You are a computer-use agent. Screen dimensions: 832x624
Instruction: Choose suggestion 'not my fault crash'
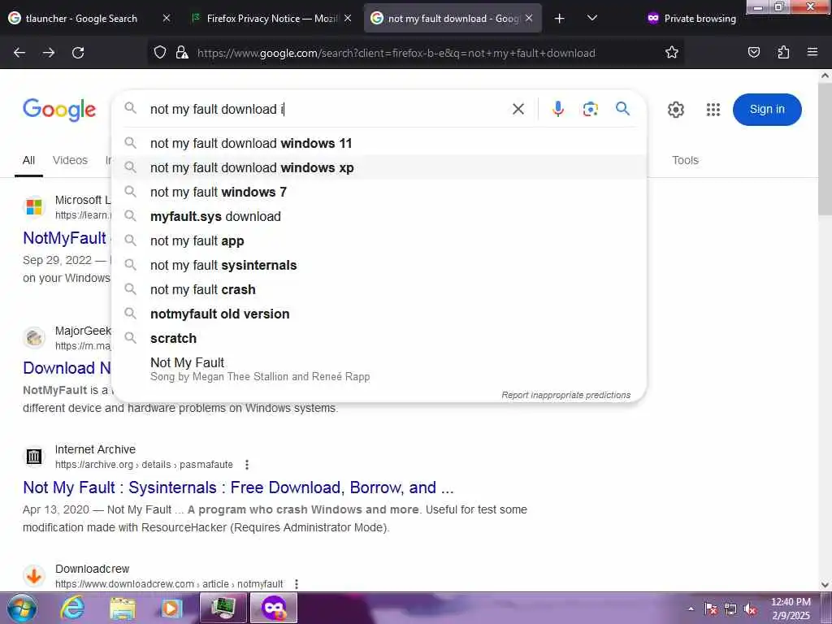pyautogui.click(x=379, y=290)
